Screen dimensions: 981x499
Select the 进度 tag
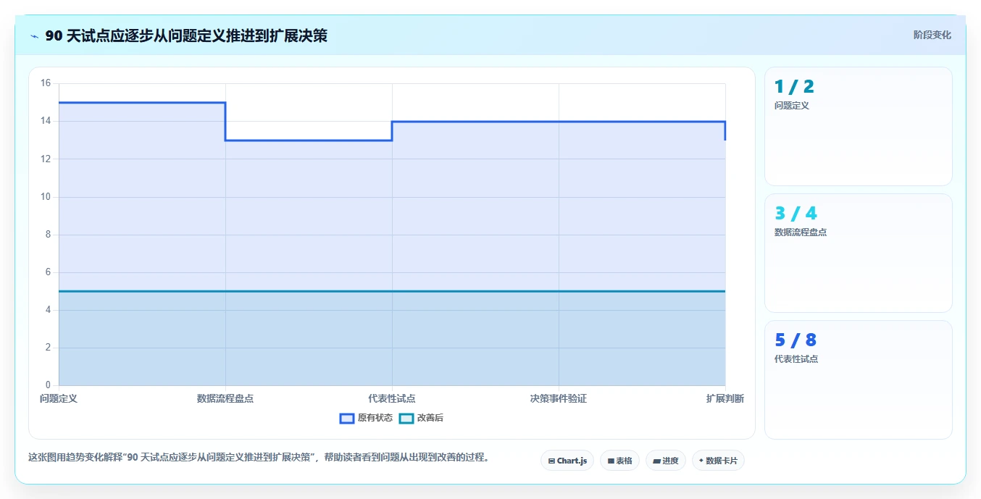(666, 461)
